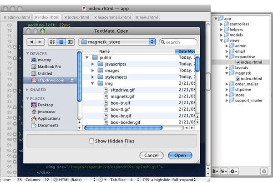Open the magnetk_store location popup
Screen dimensions: 273x183
[x=117, y=42]
